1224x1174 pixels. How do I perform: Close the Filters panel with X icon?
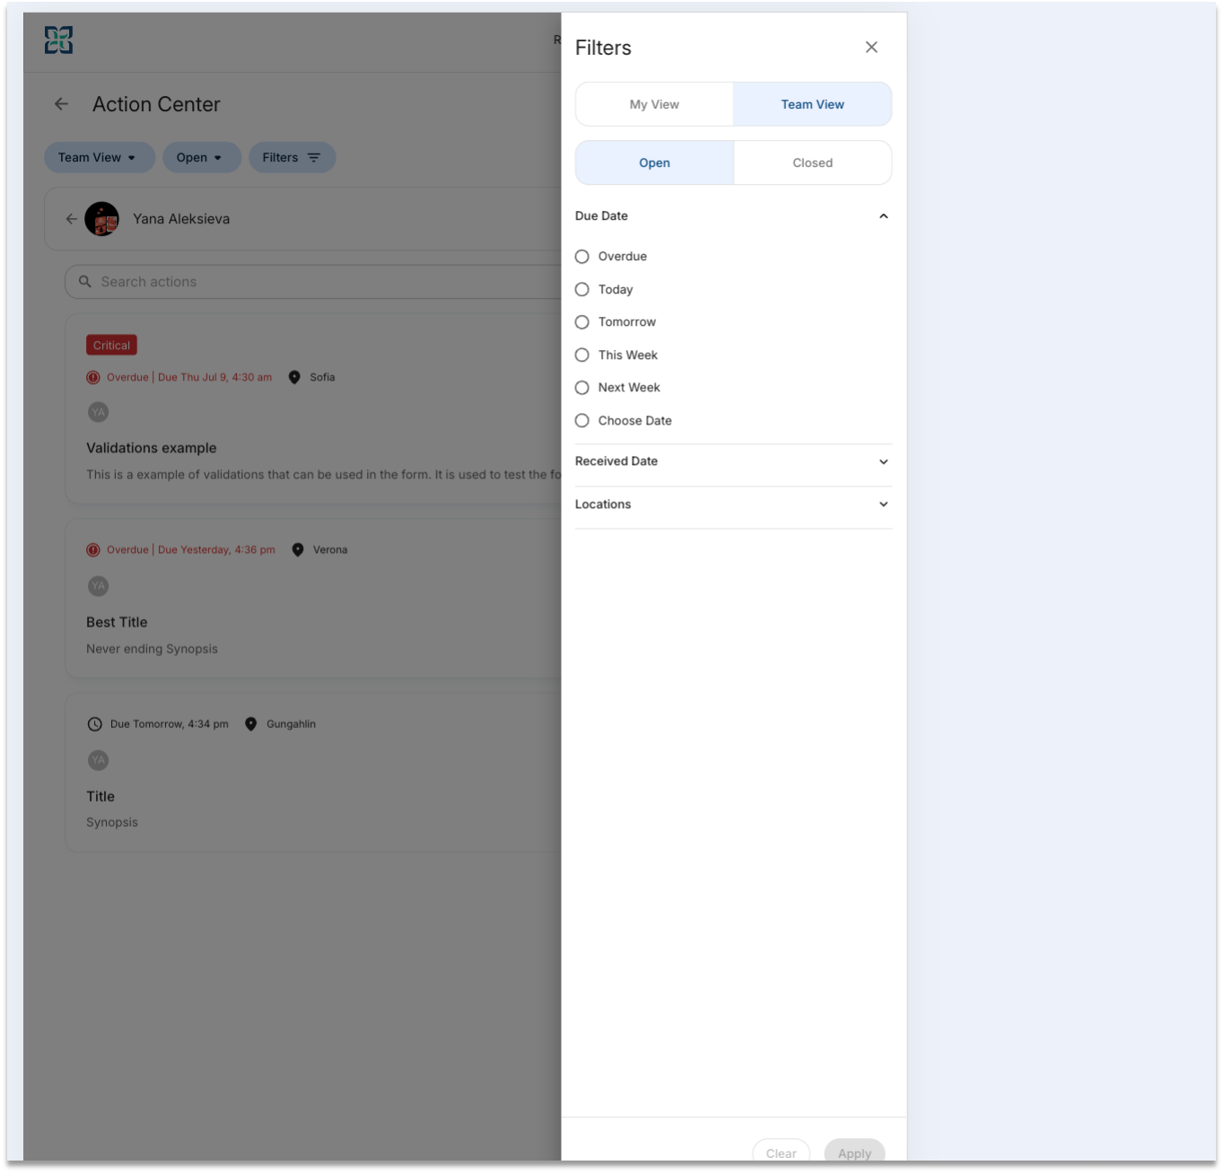(871, 47)
